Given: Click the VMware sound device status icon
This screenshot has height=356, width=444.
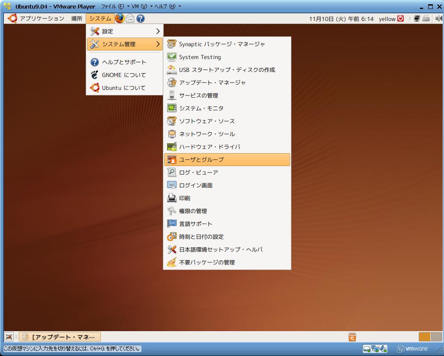Looking at the screenshot, I should (x=383, y=349).
